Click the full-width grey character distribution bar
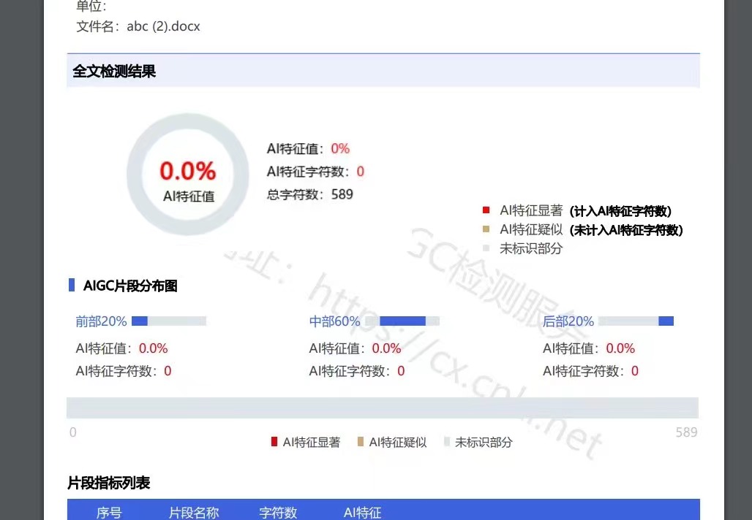 pyautogui.click(x=383, y=408)
